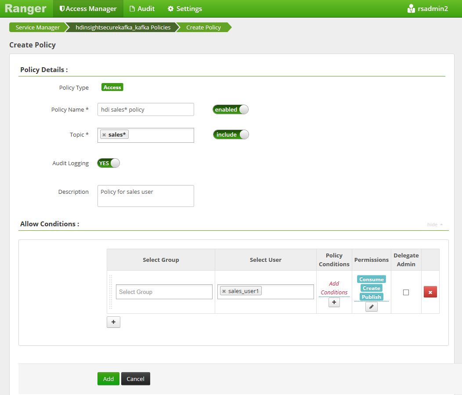Click the Create Policy breadcrumb
Screen dimensions: 462x395
click(x=203, y=27)
